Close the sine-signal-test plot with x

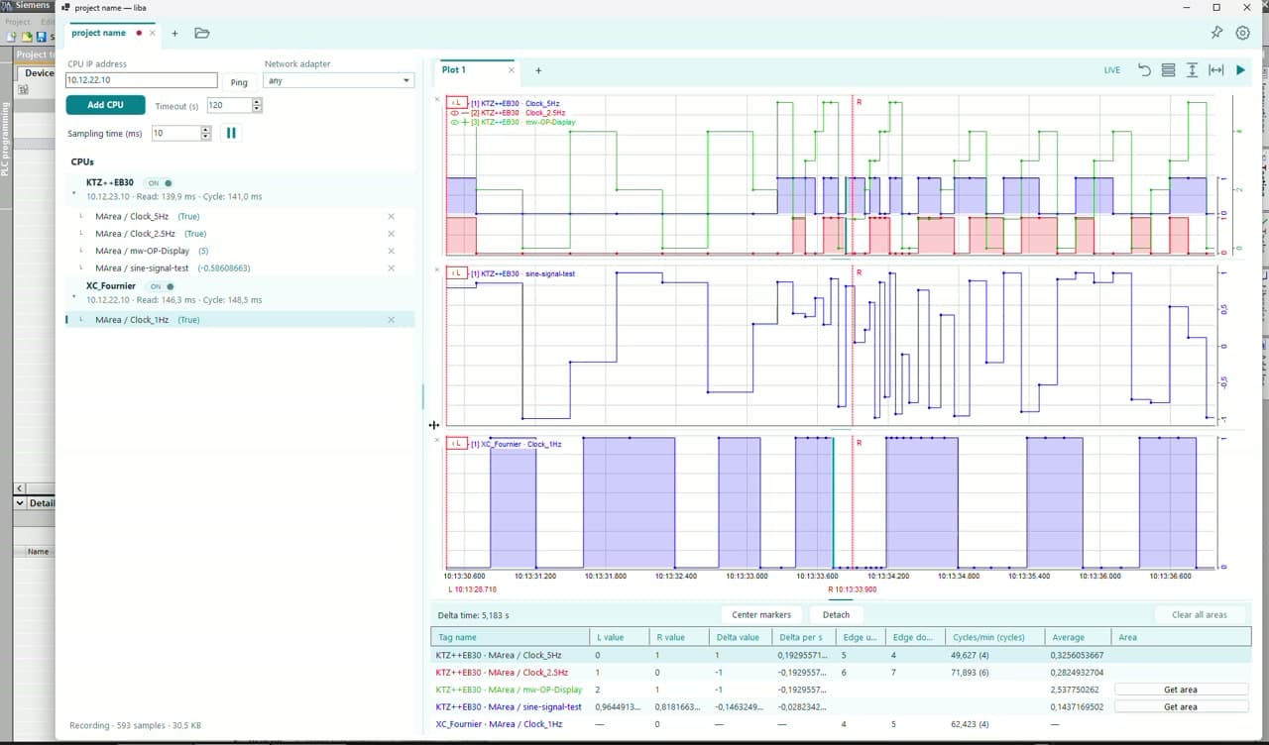pyautogui.click(x=437, y=269)
